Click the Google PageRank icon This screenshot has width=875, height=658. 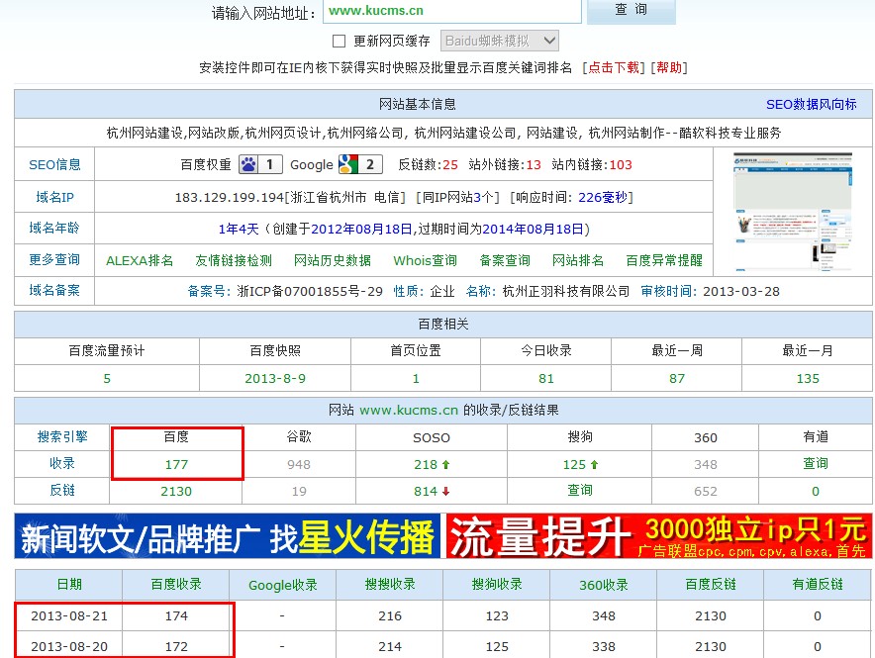tap(347, 164)
